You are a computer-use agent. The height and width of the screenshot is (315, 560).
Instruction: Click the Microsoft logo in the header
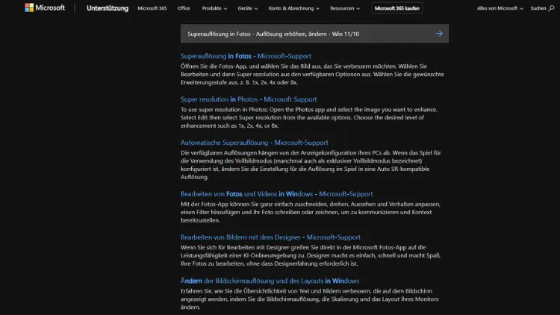click(x=43, y=8)
